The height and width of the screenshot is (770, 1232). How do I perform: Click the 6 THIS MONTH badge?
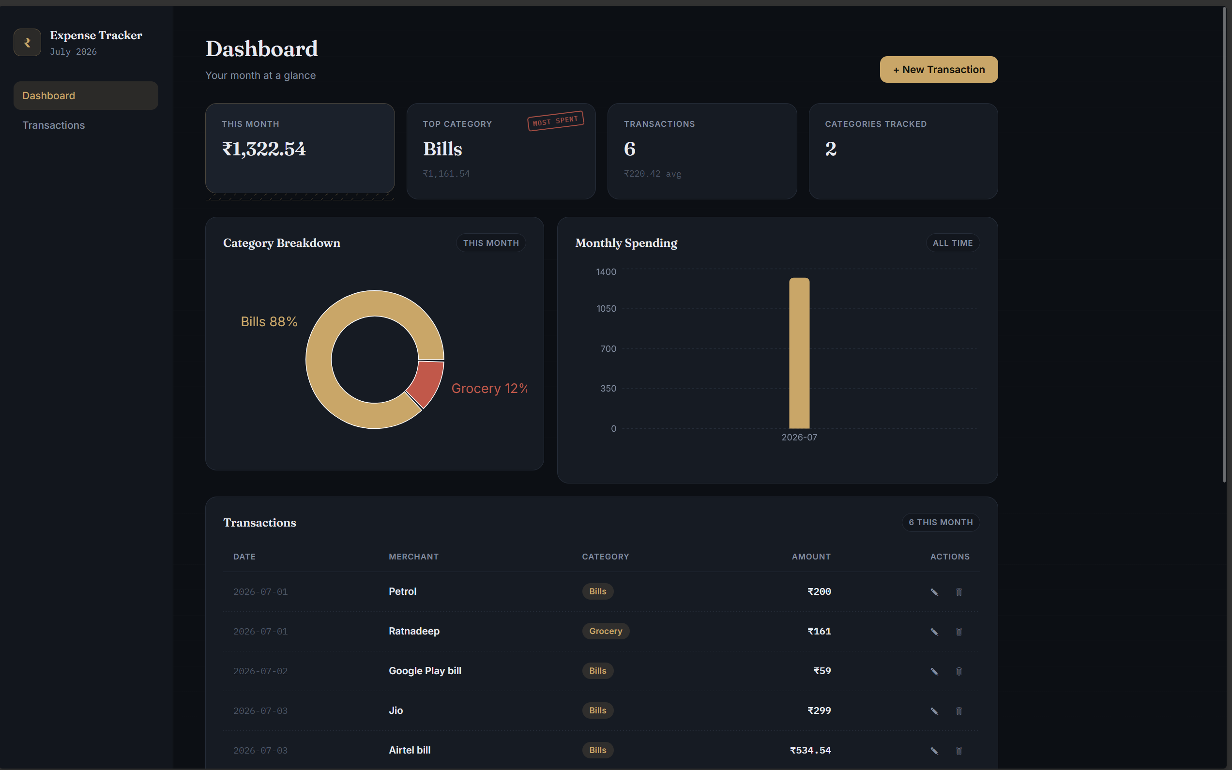(941, 522)
